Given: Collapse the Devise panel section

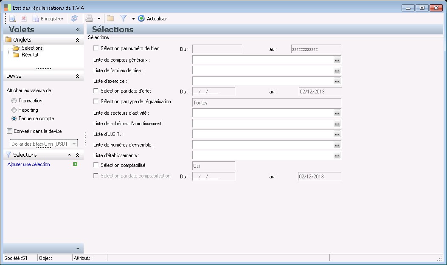Looking at the screenshot, I should tap(77, 76).
